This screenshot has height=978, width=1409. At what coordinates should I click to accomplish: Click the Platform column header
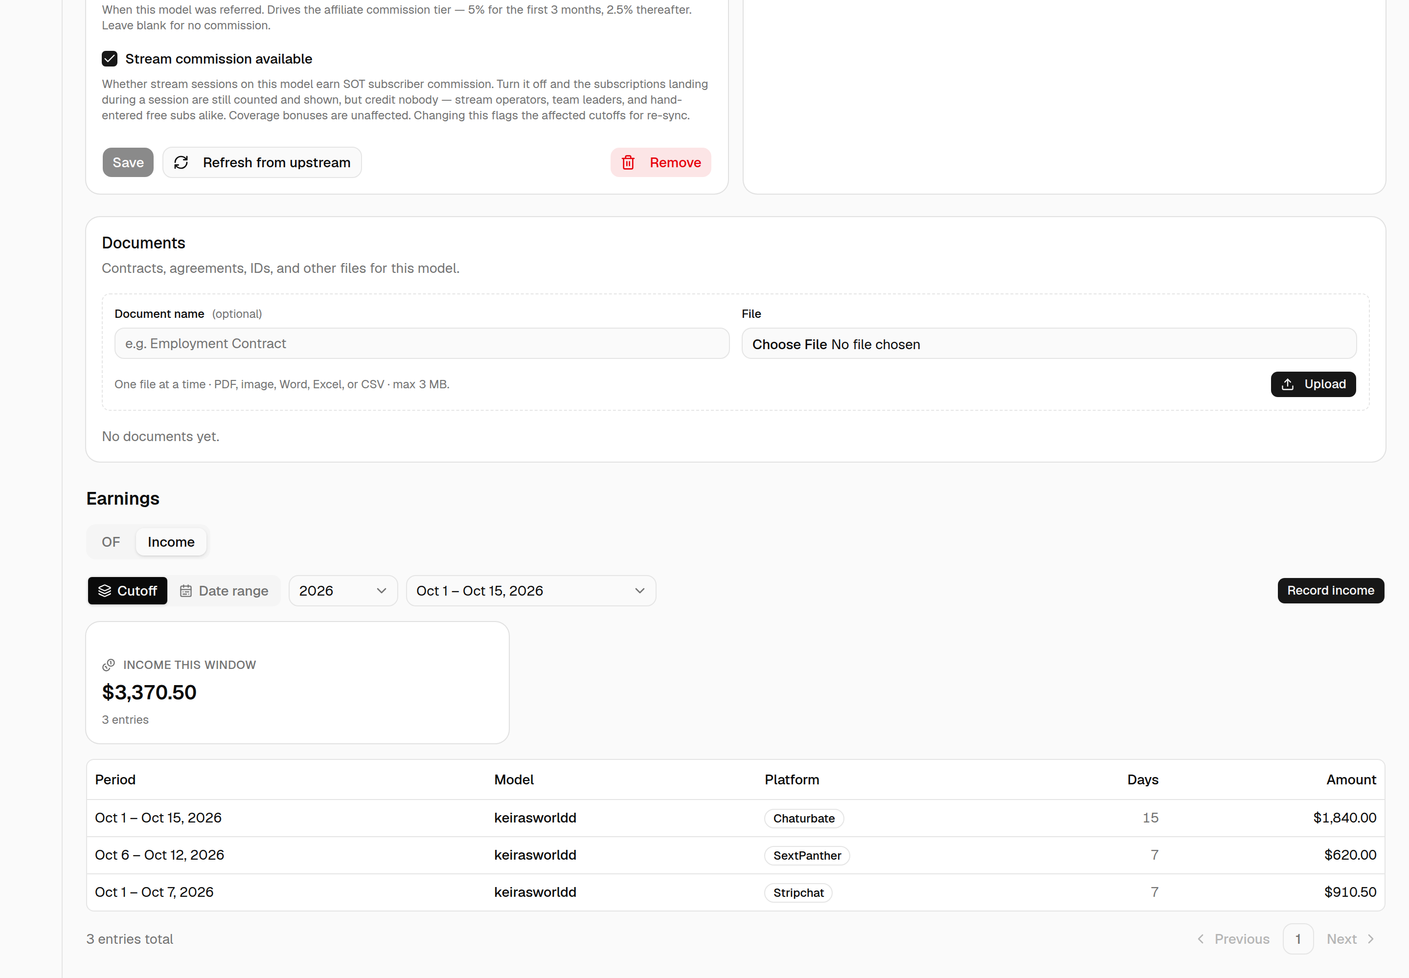(x=792, y=779)
